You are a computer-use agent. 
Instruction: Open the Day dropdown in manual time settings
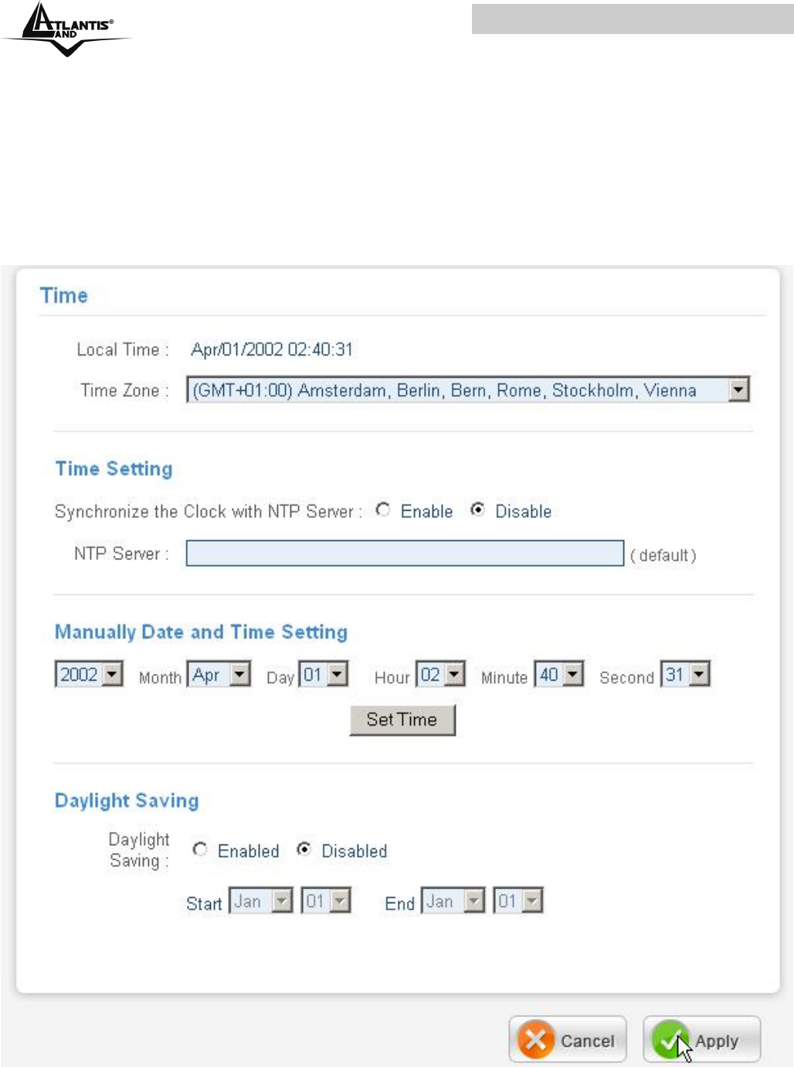pyautogui.click(x=338, y=675)
